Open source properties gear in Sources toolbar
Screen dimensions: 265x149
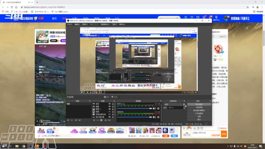click(101, 120)
